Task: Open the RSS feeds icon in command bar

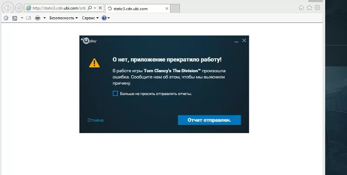Action: pos(15,18)
